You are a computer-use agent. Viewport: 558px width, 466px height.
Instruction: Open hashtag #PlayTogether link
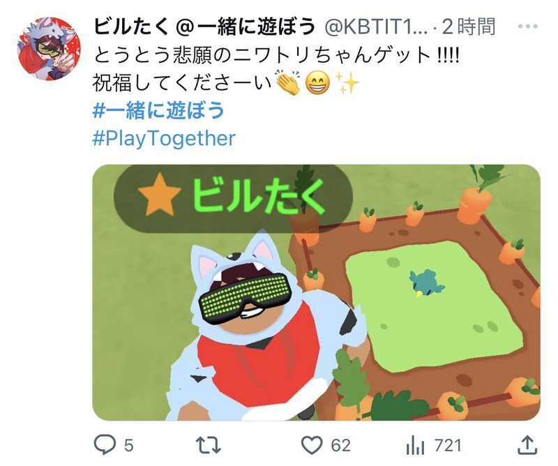[x=164, y=138]
